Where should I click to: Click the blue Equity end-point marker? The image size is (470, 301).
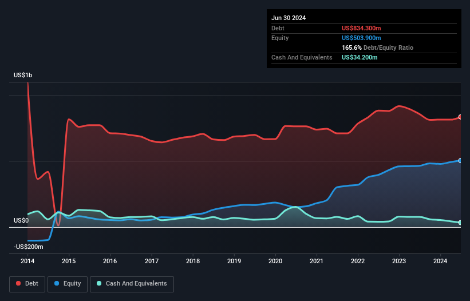460,161
